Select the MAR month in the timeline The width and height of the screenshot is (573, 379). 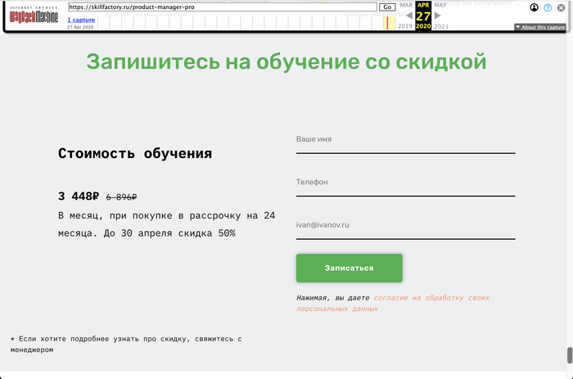pyautogui.click(x=406, y=5)
